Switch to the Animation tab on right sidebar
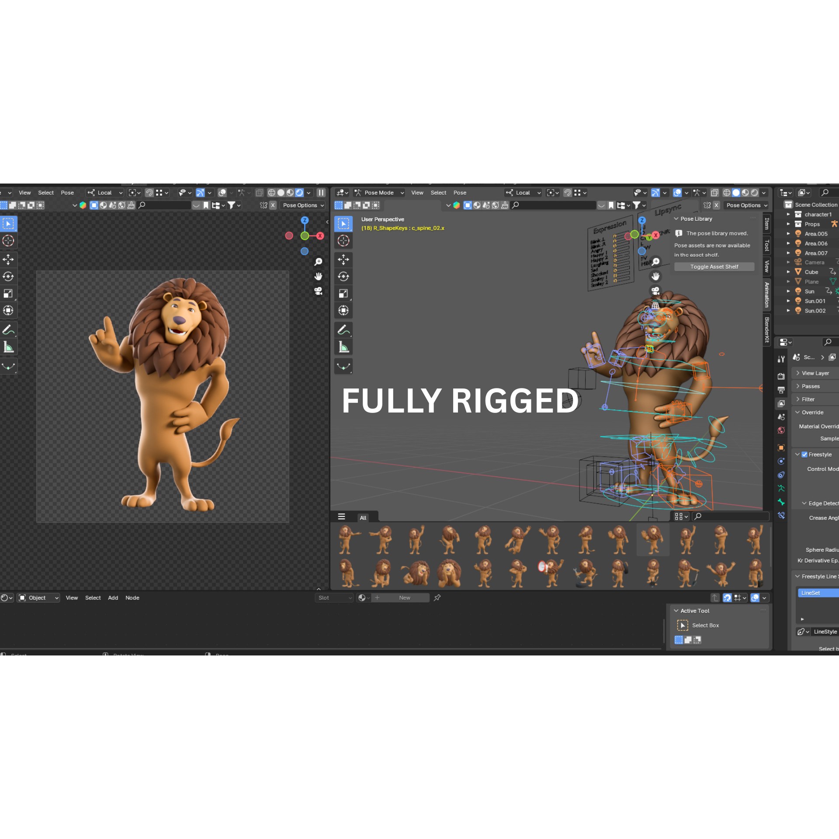The height and width of the screenshot is (839, 839). coord(766,295)
